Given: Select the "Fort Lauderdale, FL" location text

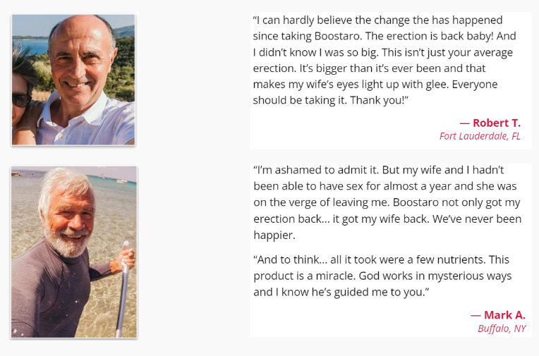Looking at the screenshot, I should [x=480, y=136].
